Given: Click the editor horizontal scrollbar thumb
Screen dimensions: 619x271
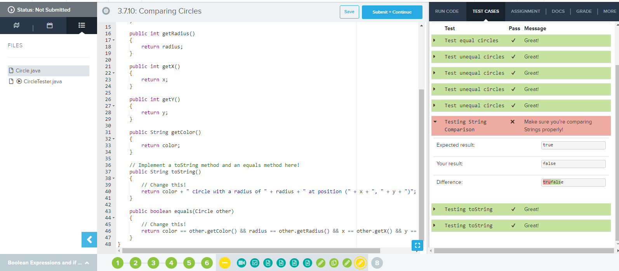Looking at the screenshot, I should pos(251,250).
